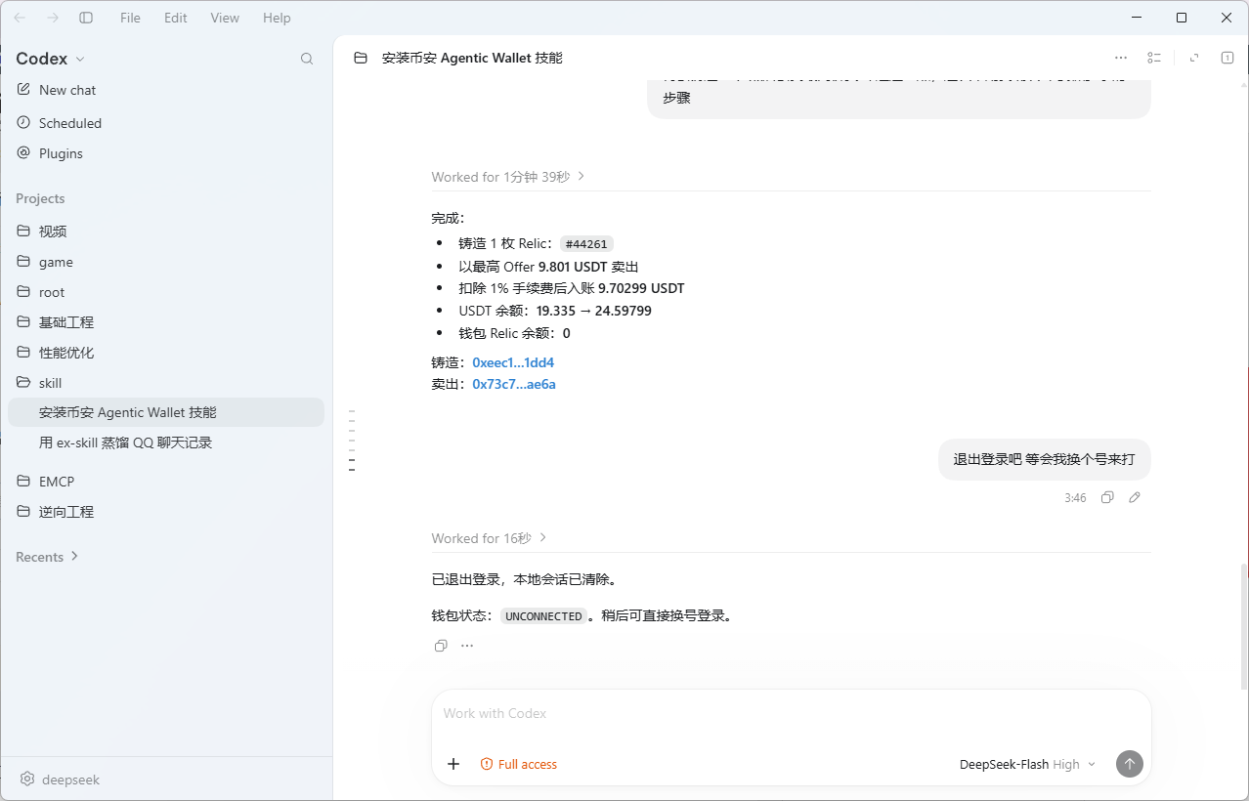
Task: Open the three-dot more options in header
Action: click(x=1121, y=59)
